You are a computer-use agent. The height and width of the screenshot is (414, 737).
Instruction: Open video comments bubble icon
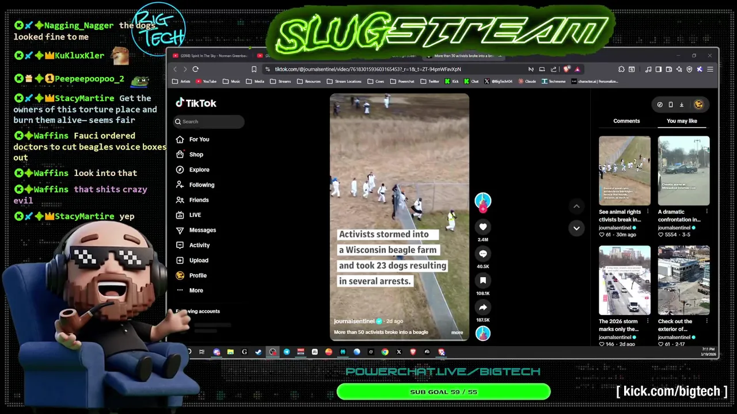coord(483,254)
